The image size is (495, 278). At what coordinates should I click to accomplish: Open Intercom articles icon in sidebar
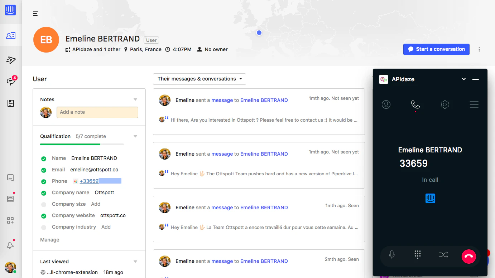[11, 103]
